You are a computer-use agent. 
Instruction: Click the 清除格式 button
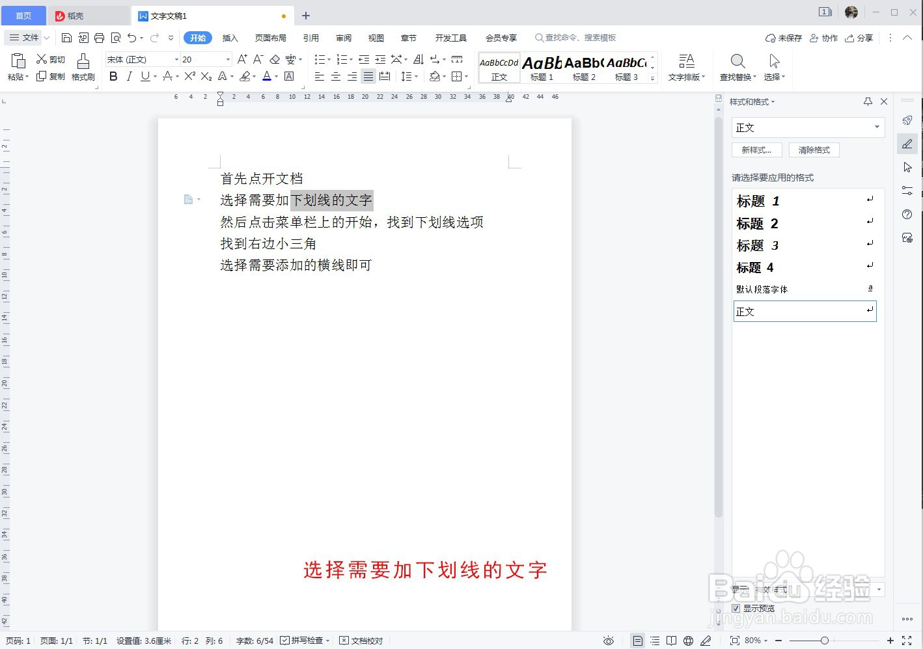pos(814,150)
